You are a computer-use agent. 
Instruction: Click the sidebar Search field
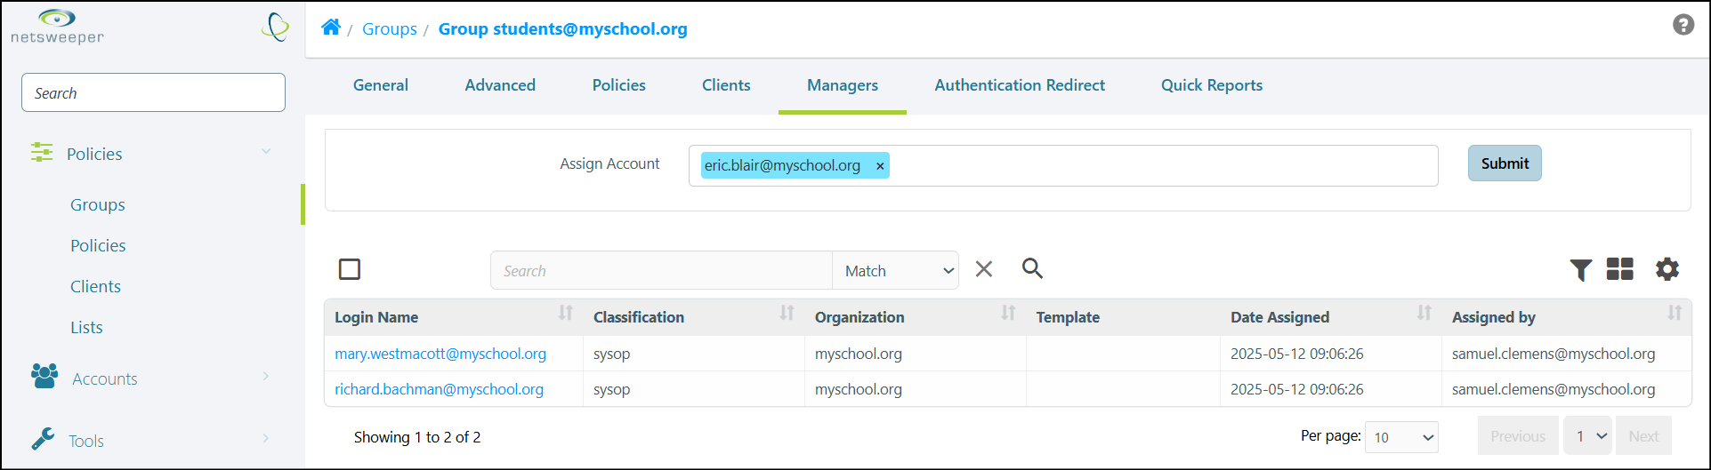153,92
